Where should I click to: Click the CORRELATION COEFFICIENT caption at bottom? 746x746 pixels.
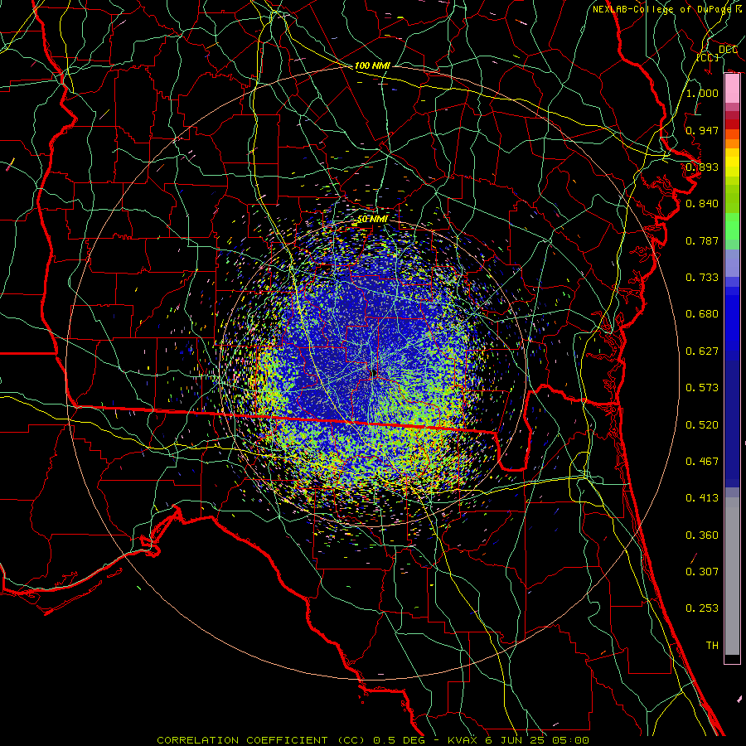[373, 740]
